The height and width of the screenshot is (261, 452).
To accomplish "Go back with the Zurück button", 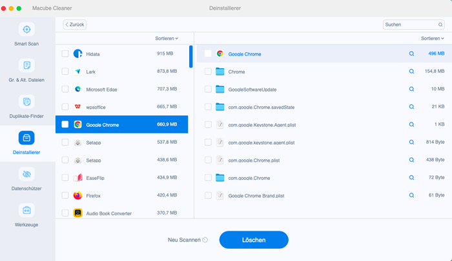I will (x=75, y=24).
